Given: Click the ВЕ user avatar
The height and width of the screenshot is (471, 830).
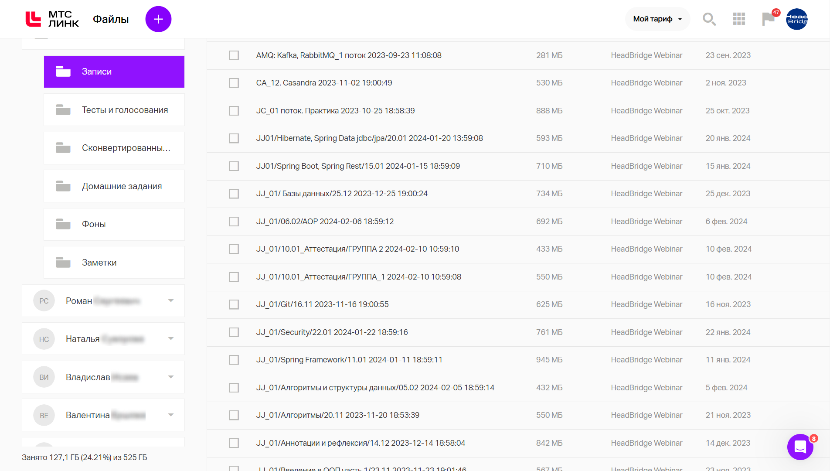Looking at the screenshot, I should point(44,415).
